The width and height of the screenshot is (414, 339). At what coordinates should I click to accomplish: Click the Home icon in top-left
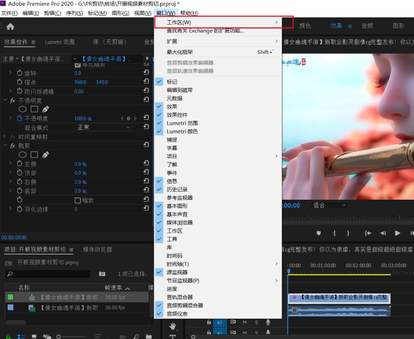pos(10,27)
